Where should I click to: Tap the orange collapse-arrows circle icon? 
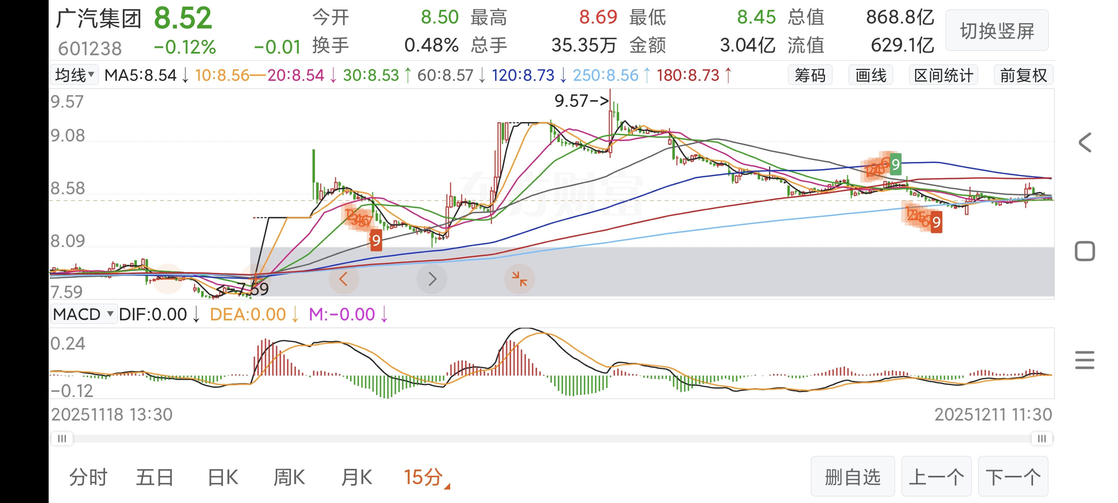click(519, 279)
